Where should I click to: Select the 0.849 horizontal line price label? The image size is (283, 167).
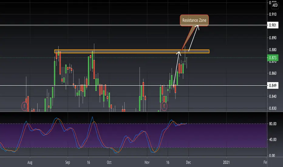(273, 85)
